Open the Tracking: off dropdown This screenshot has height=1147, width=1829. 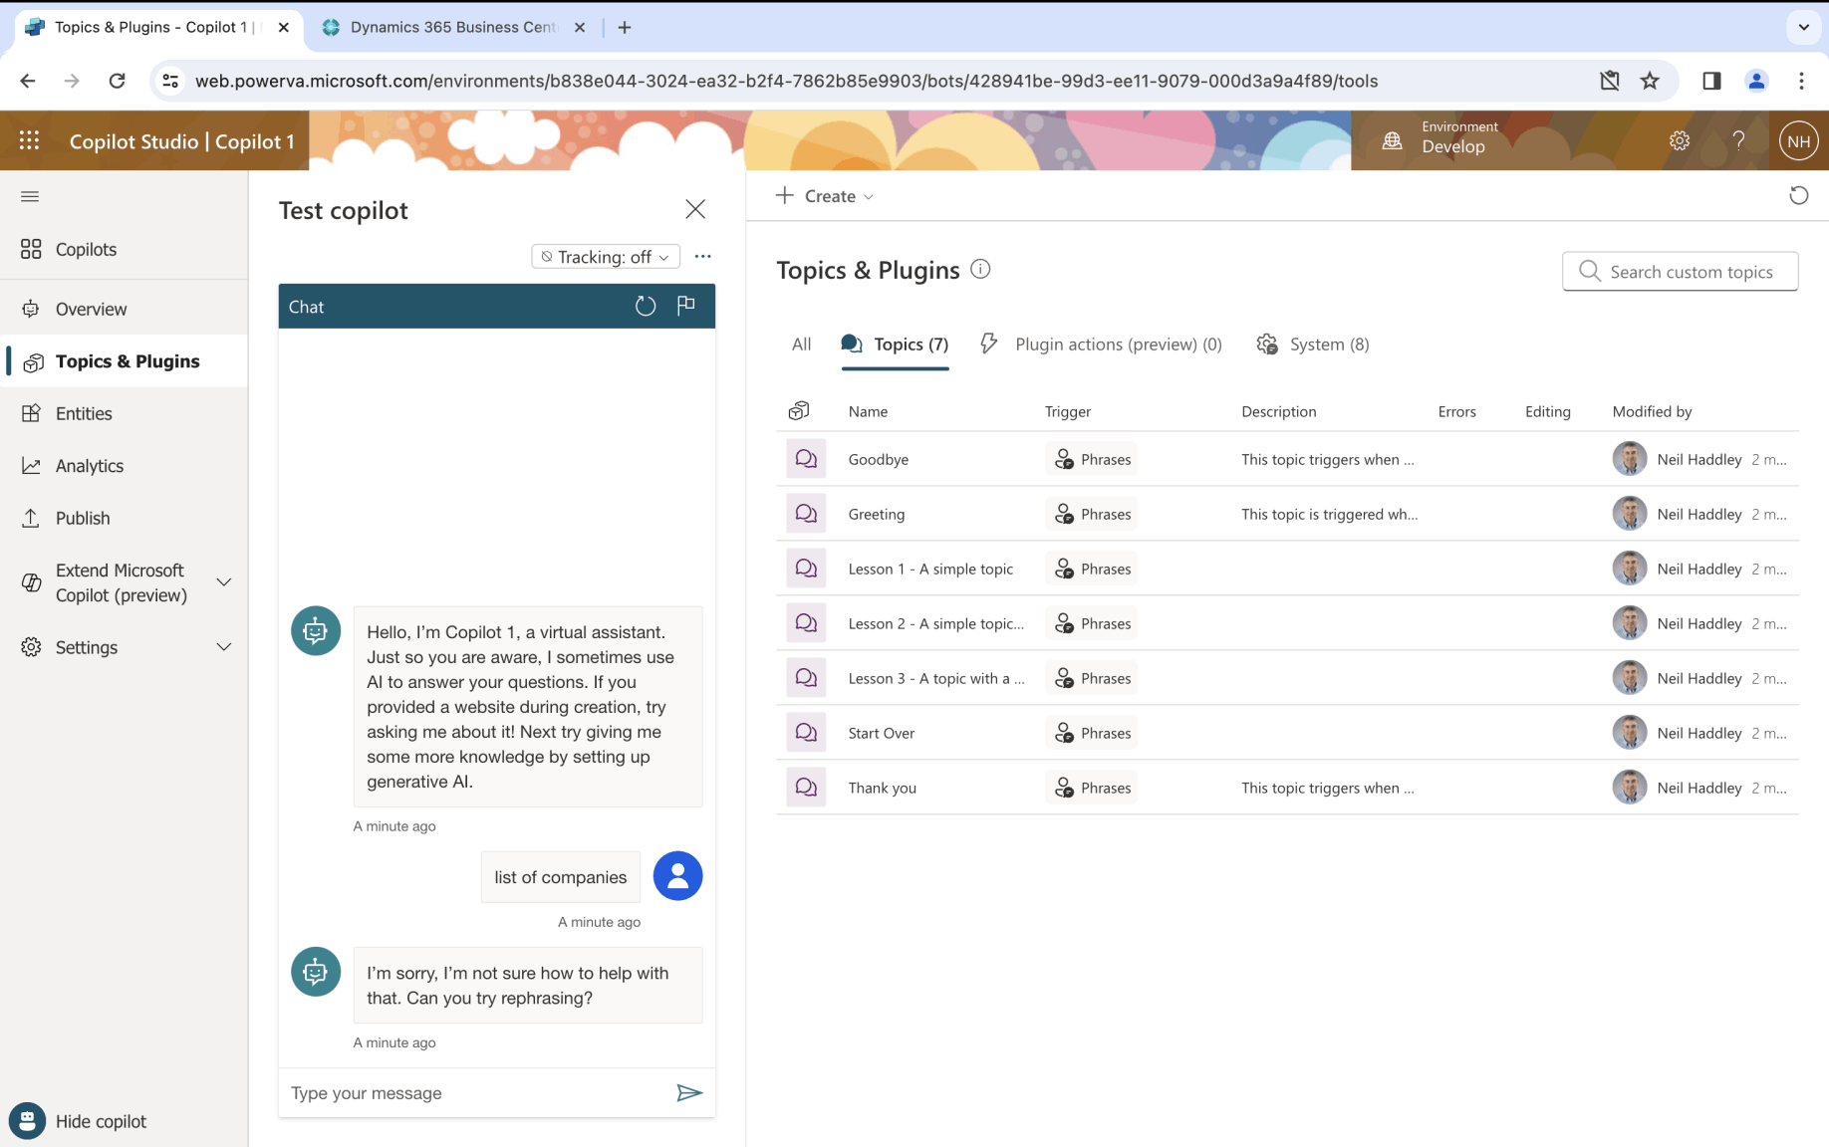(x=606, y=257)
